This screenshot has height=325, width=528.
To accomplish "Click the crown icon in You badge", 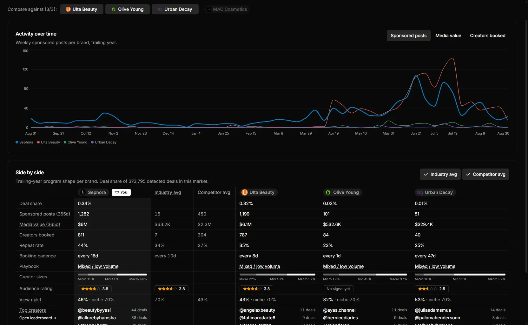I will coord(117,192).
